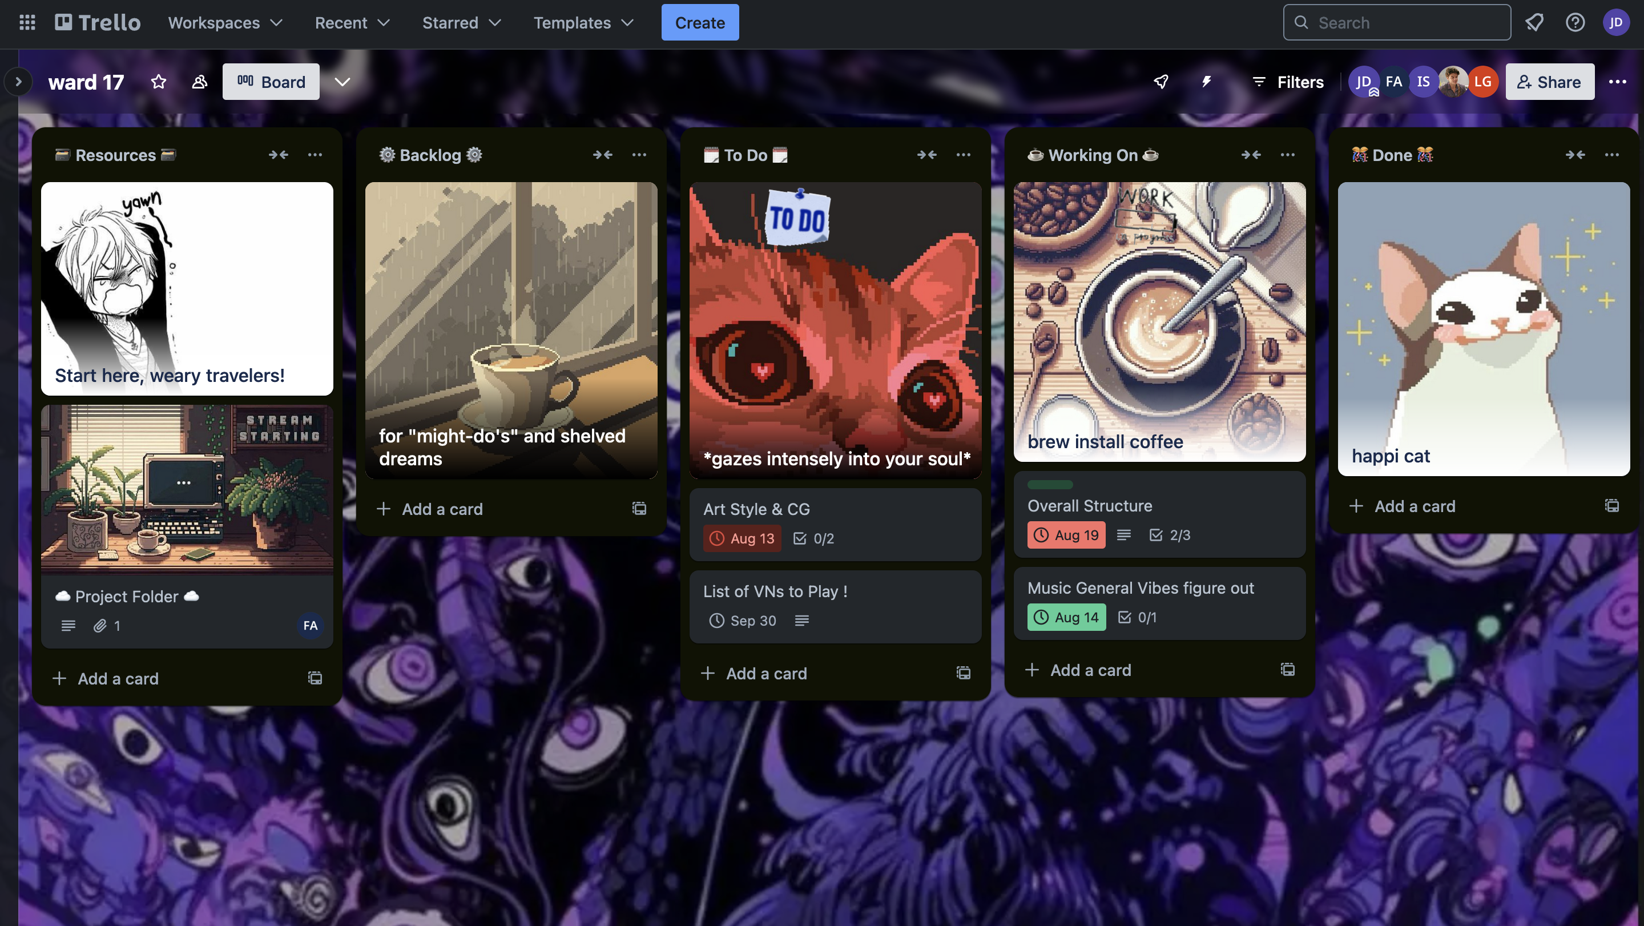Open board automation with the lightning icon
The width and height of the screenshot is (1644, 926).
[x=1206, y=82]
